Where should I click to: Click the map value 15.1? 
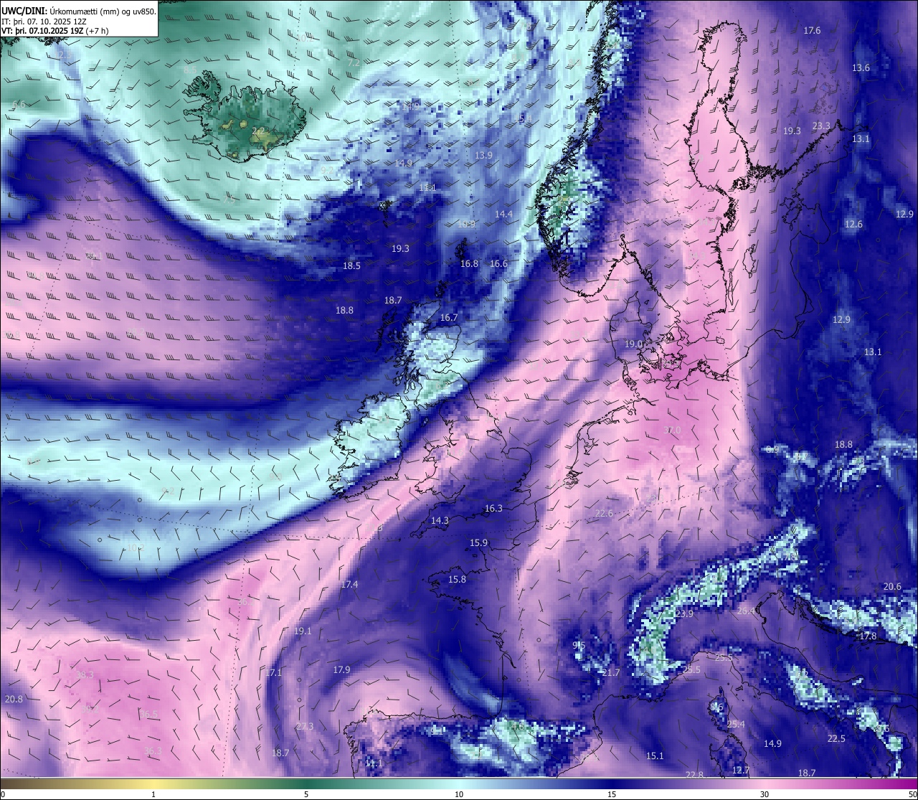coord(655,756)
